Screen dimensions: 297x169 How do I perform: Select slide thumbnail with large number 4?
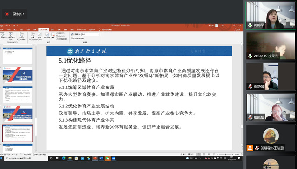(17, 75)
